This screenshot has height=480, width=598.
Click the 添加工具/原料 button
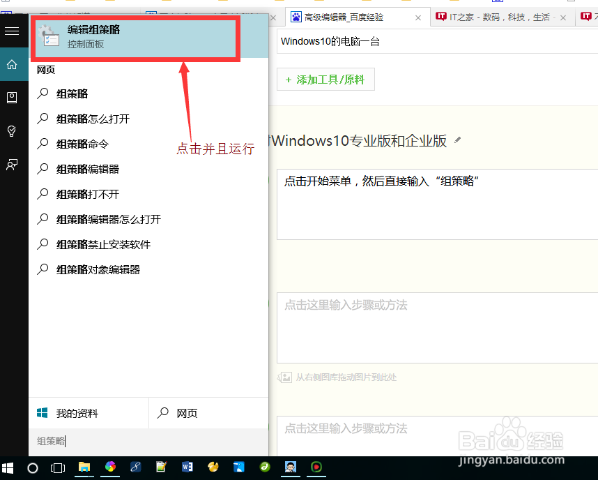325,79
